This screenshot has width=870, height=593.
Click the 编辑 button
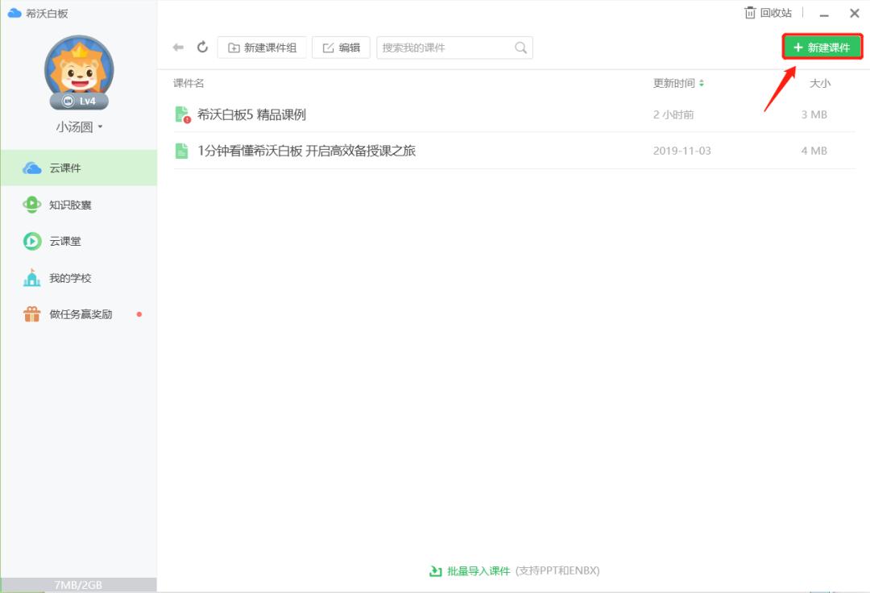click(341, 47)
